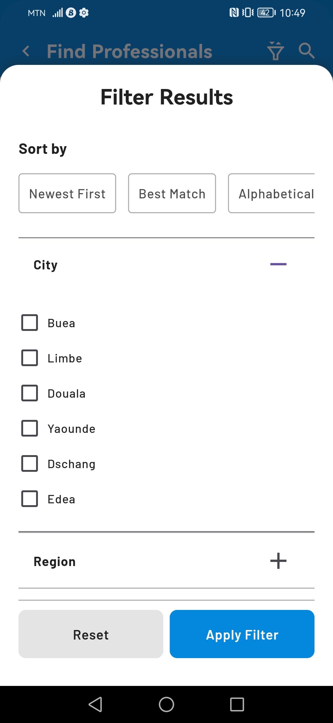Screen dimensions: 333x723
Task: Tap the Android home circle button
Action: click(x=166, y=704)
